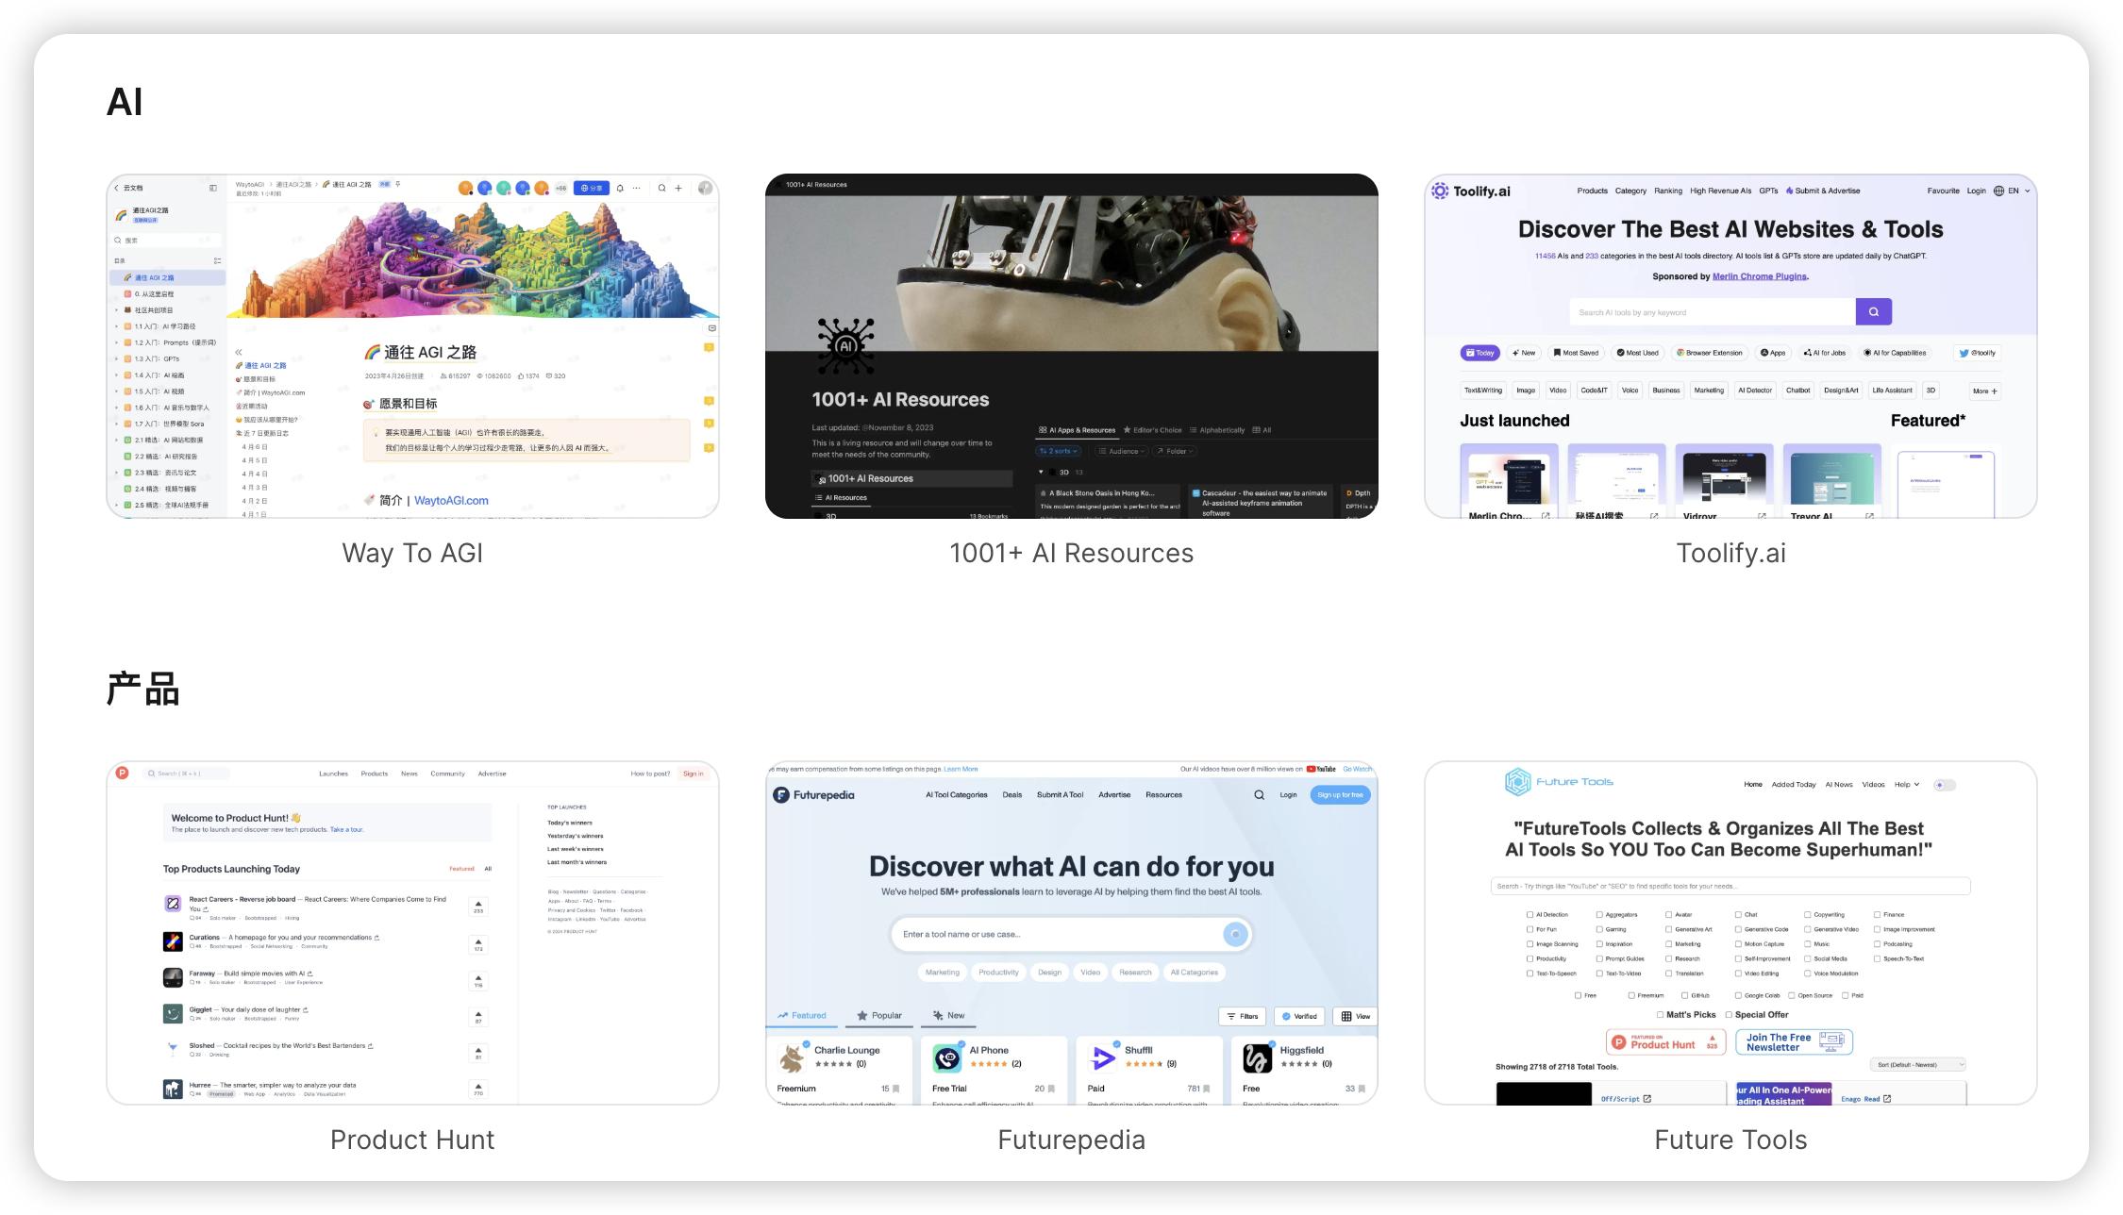Open the Future Tools caption link
The width and height of the screenshot is (2123, 1215).
click(1730, 1140)
